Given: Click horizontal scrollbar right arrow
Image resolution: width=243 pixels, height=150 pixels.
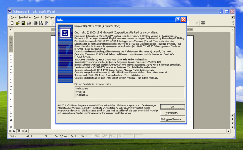Looking at the screenshot, I should (x=228, y=131).
